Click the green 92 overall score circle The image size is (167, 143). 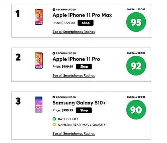pyautogui.click(x=136, y=66)
